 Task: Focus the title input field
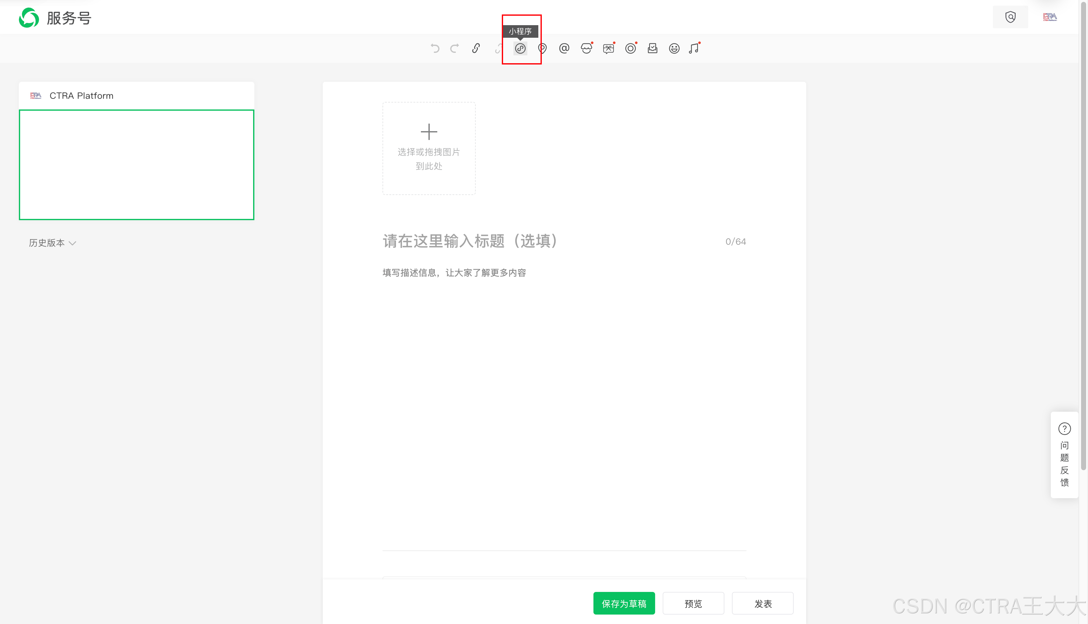(549, 241)
